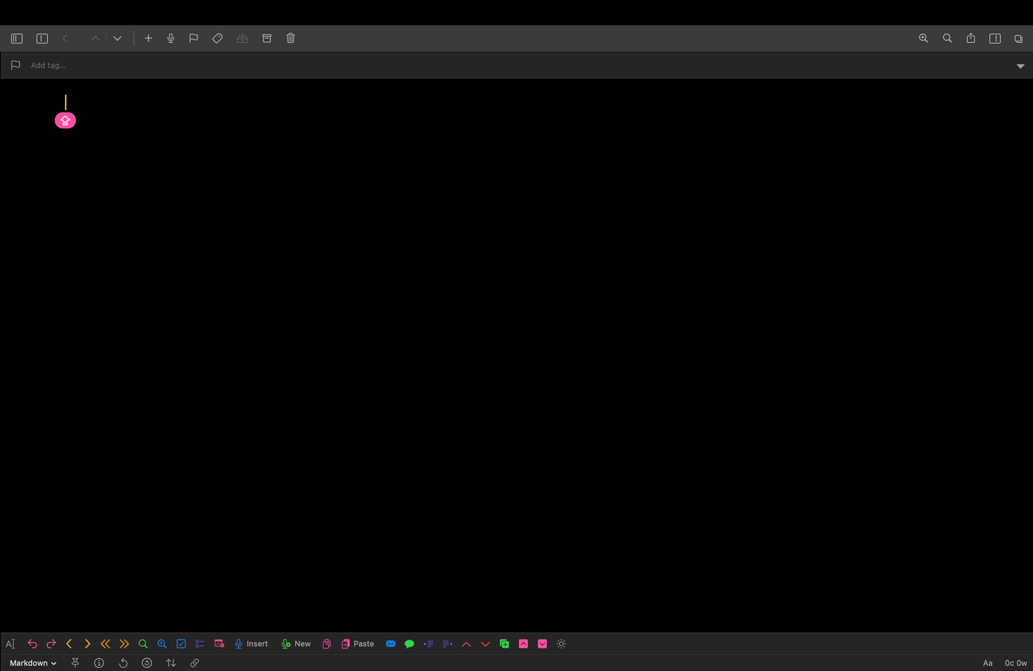
Task: Click the pink copy documents icon
Action: (326, 643)
